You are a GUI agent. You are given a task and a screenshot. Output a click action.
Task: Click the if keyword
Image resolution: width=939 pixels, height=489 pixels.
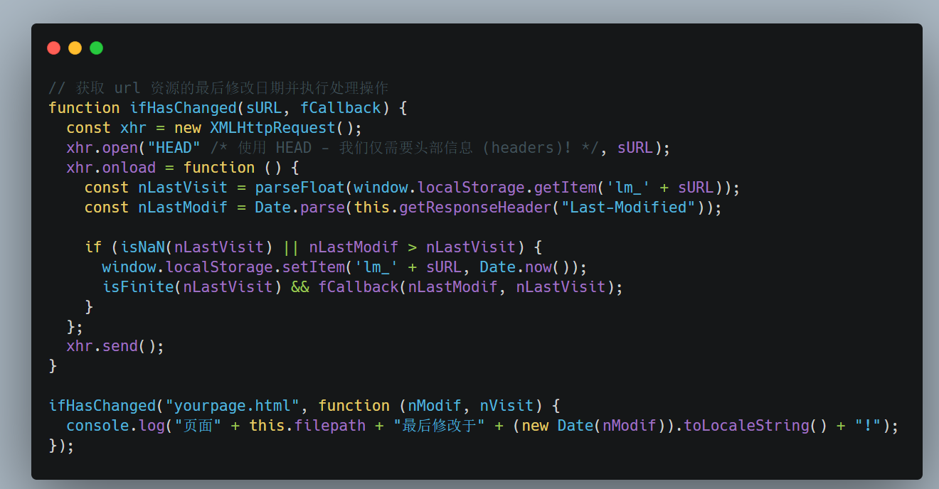[93, 247]
